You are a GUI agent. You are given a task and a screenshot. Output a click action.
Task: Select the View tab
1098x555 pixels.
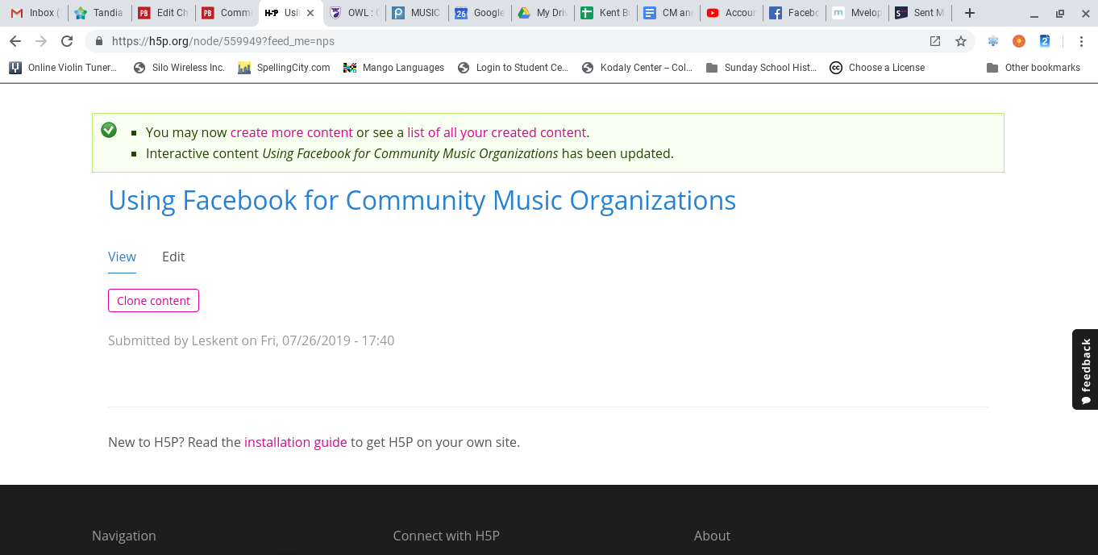click(x=122, y=257)
